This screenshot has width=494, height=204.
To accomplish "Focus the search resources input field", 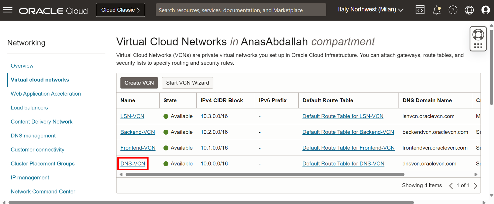I will coord(241,10).
